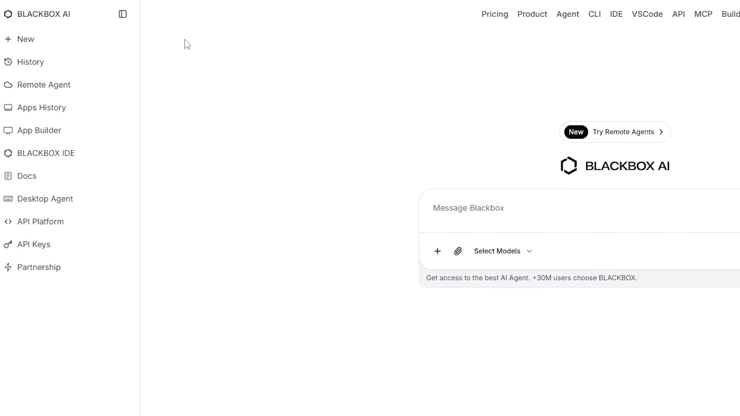Click the cloud icon for Remote Agent
Screen dimensions: 740x416
click(8, 85)
